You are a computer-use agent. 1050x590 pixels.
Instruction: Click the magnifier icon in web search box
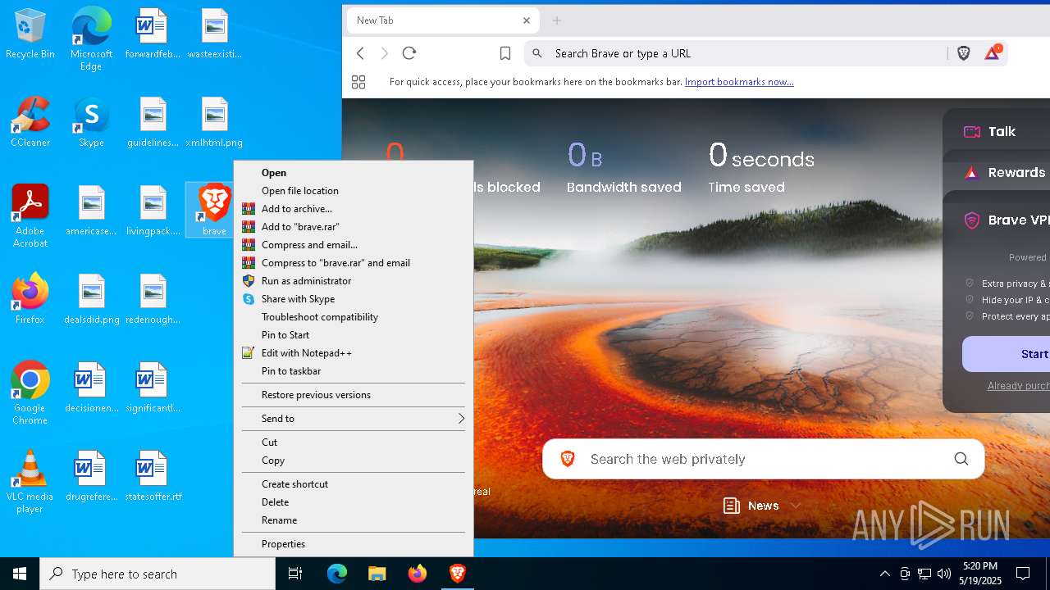click(961, 459)
